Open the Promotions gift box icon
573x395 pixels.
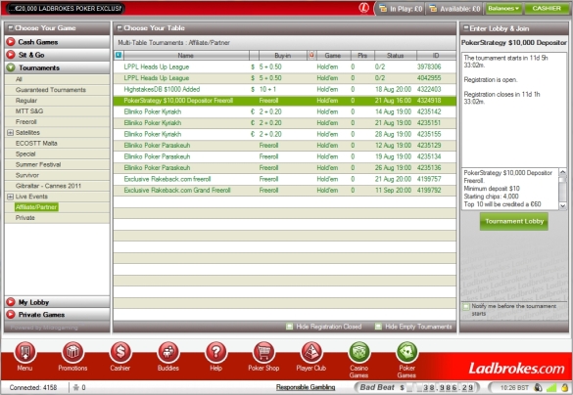pos(72,352)
